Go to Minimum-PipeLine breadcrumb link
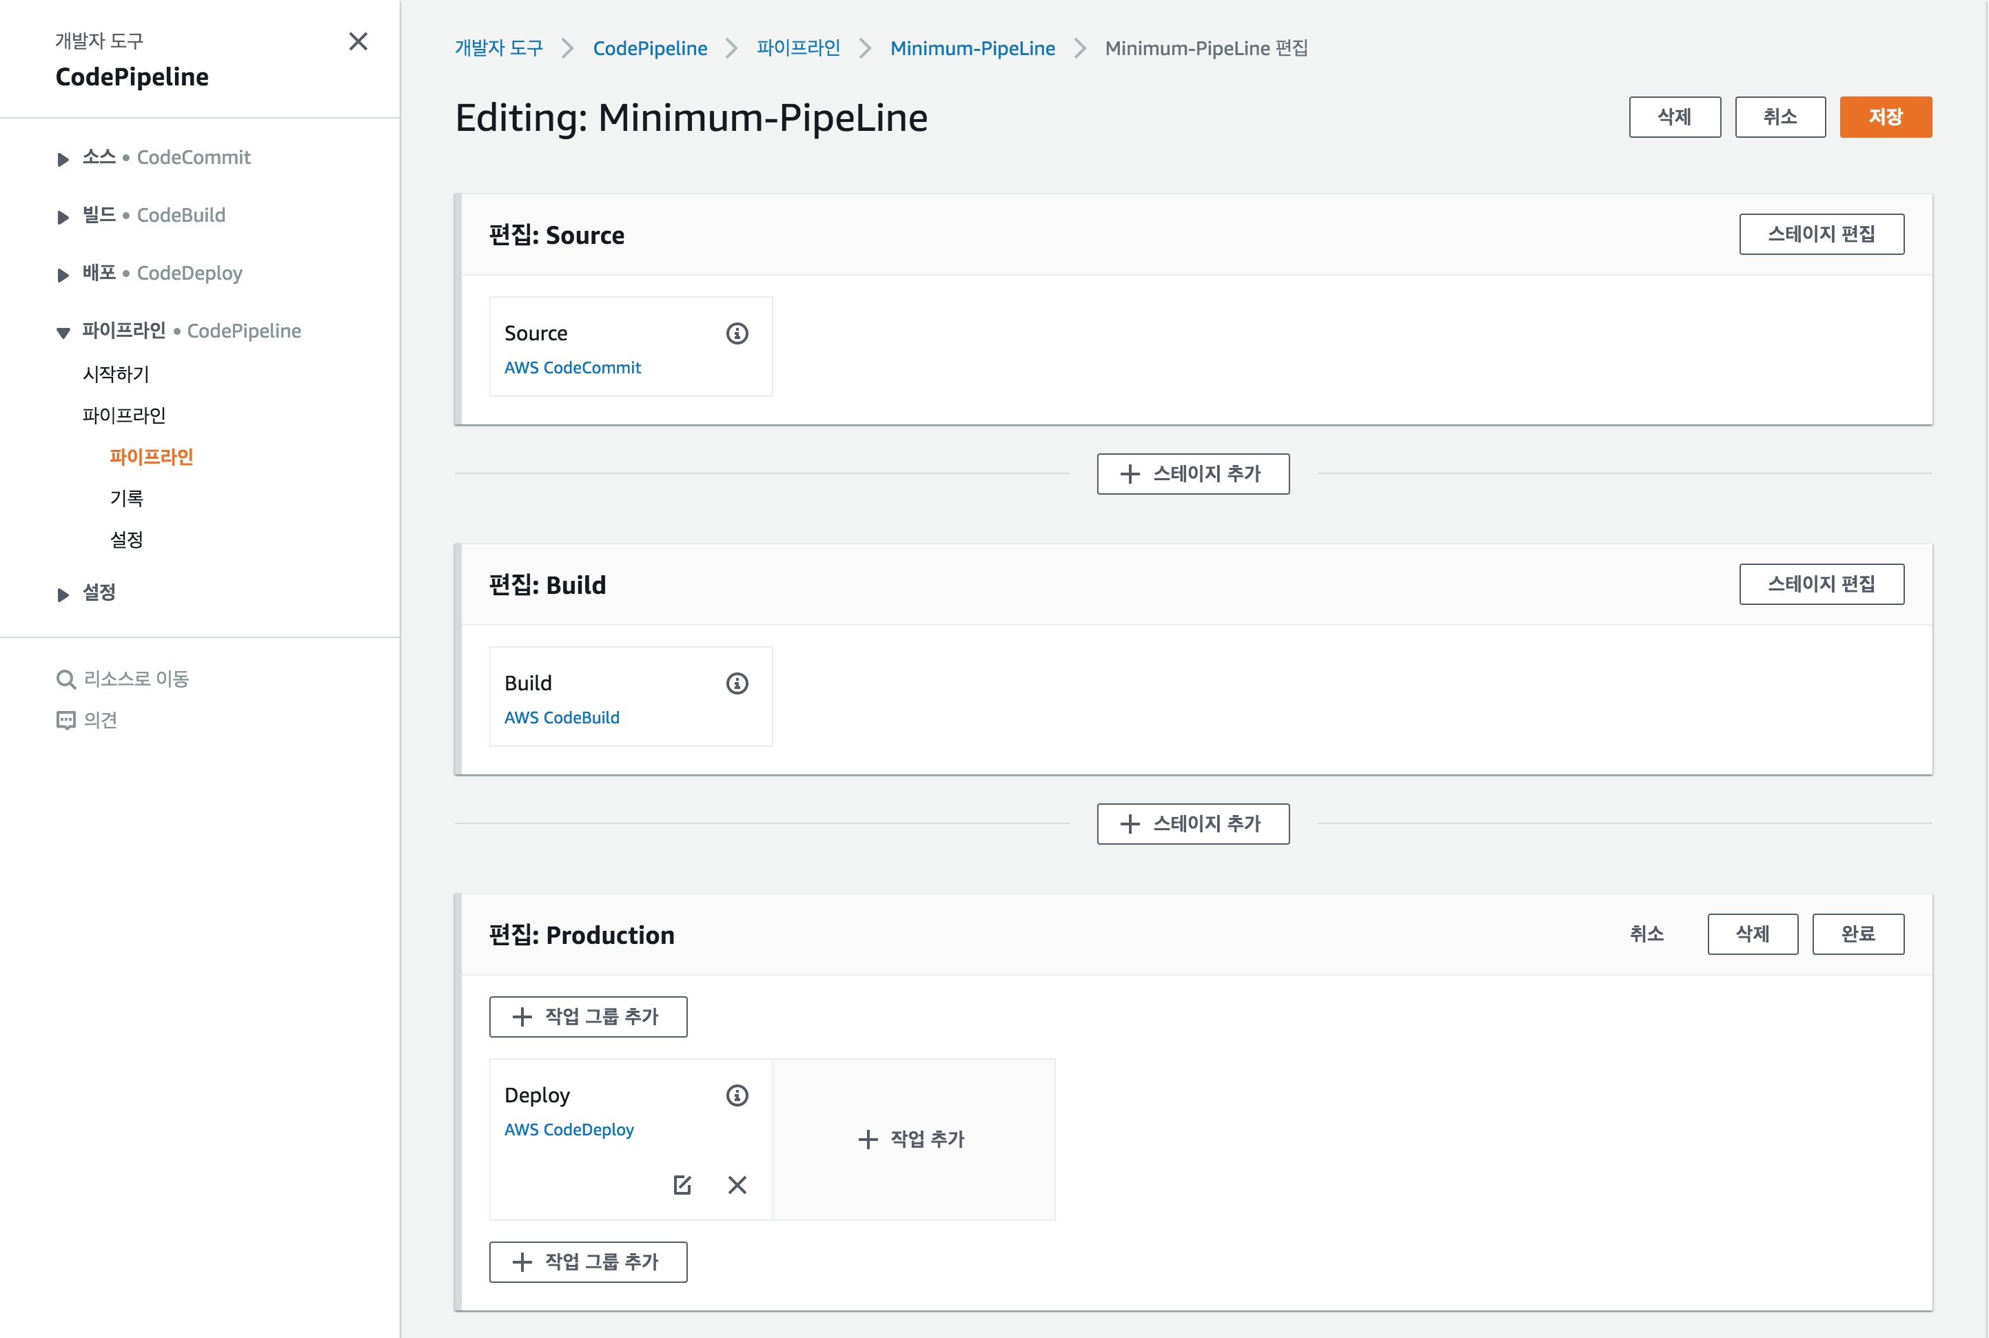 (972, 49)
